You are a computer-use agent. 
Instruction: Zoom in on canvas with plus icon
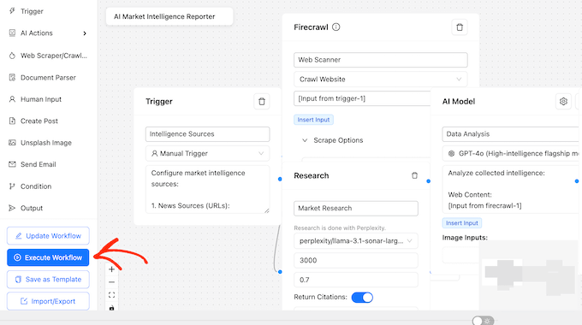[112, 269]
